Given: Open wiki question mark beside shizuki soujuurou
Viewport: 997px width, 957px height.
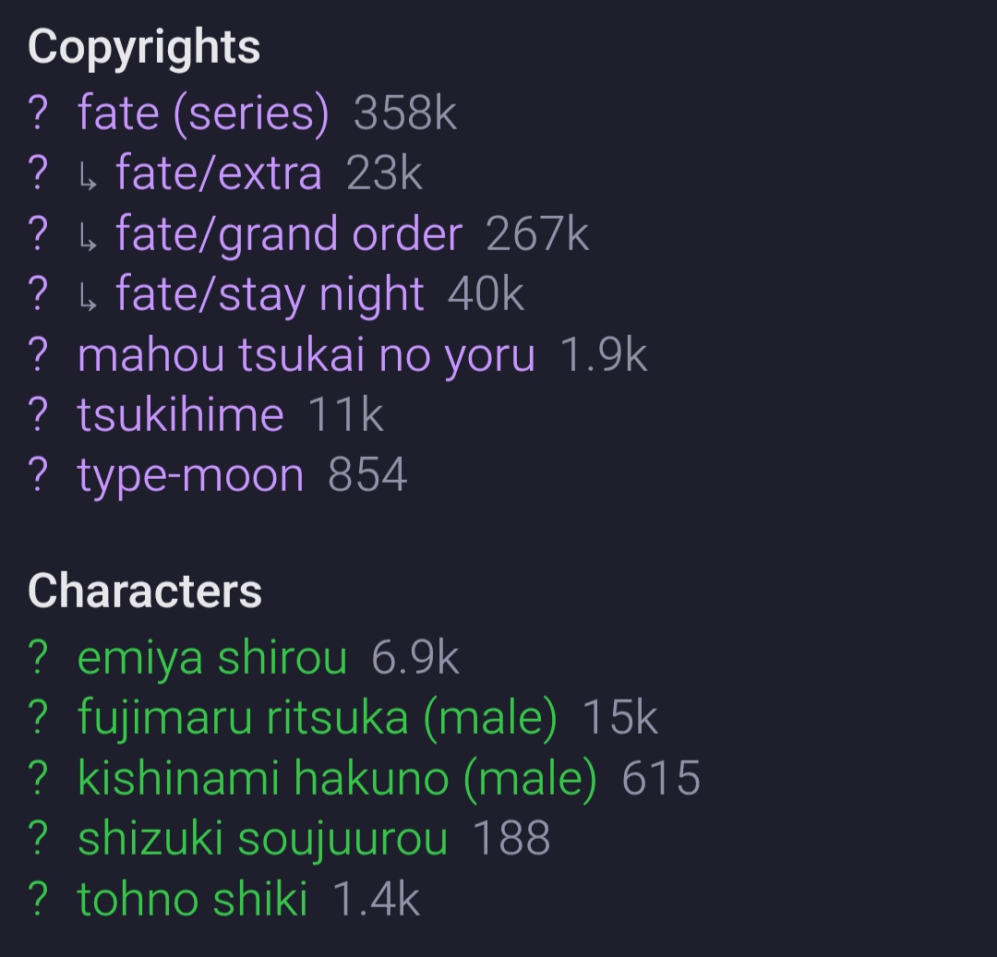Looking at the screenshot, I should (38, 840).
